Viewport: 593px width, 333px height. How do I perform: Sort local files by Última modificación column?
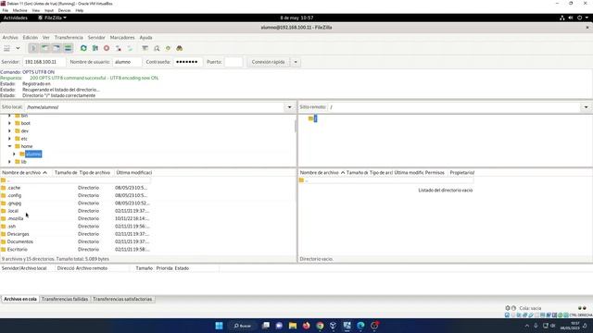(x=133, y=173)
